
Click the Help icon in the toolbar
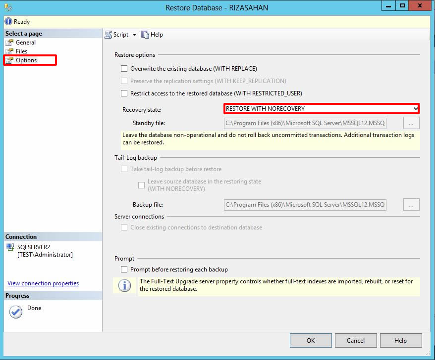[145, 35]
